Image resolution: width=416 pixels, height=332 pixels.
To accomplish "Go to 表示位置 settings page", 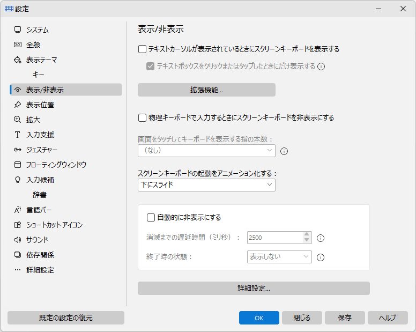I will [66, 105].
